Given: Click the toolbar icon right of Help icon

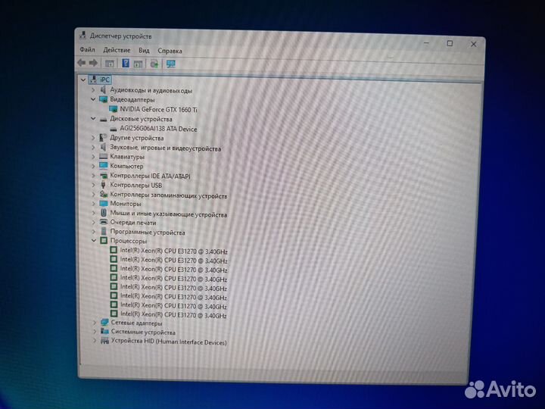Looking at the screenshot, I should [x=138, y=64].
